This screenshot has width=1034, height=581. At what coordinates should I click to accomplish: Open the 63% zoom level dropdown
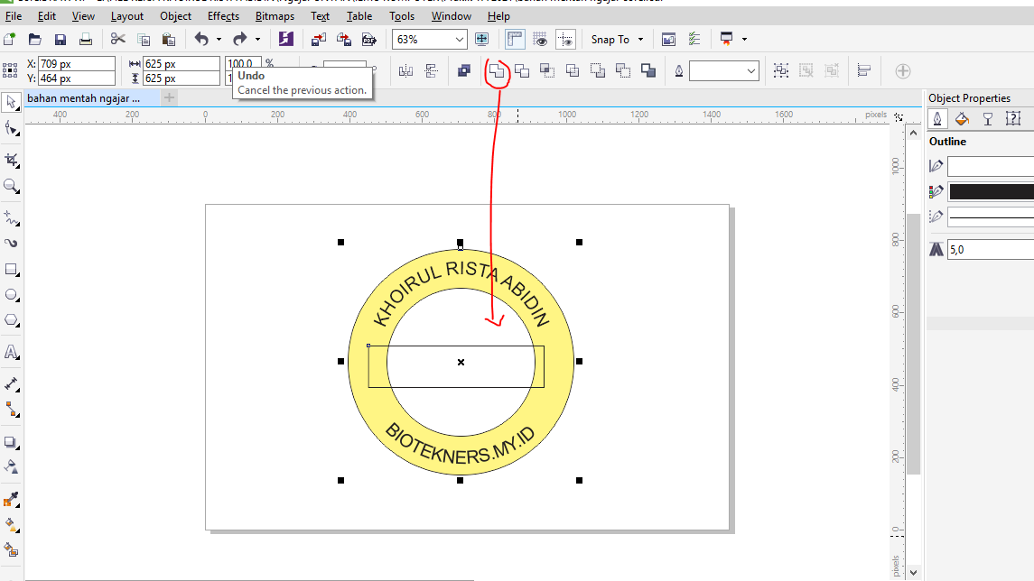point(460,40)
